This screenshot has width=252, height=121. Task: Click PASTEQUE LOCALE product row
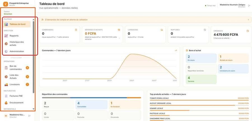tap(199, 114)
